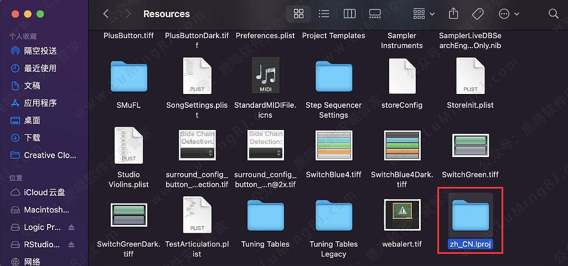Viewport: 568px width, 266px height.
Task: Click the Tags toolbar icon
Action: (477, 14)
